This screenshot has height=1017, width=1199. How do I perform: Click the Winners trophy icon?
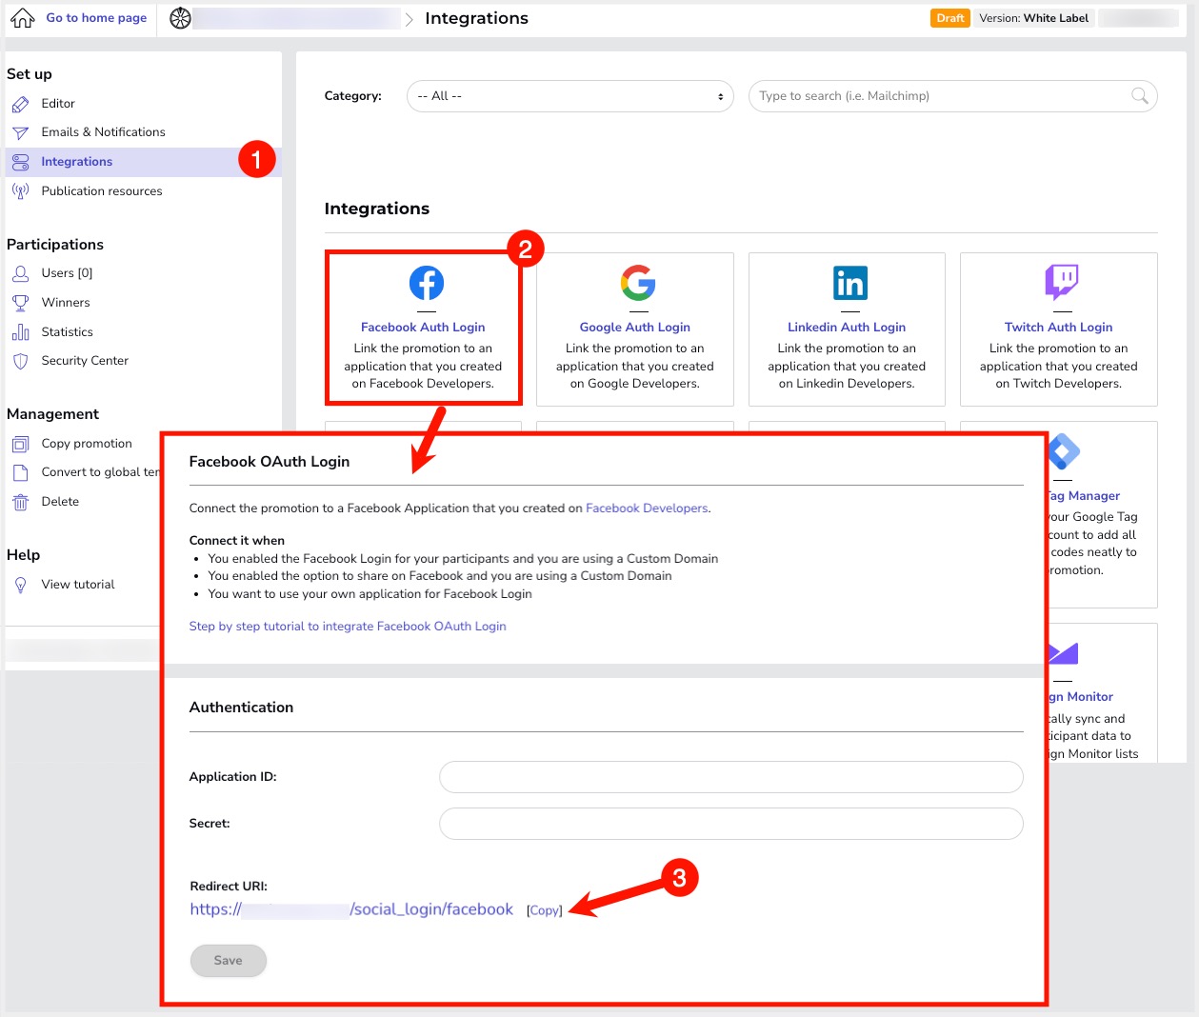point(20,303)
